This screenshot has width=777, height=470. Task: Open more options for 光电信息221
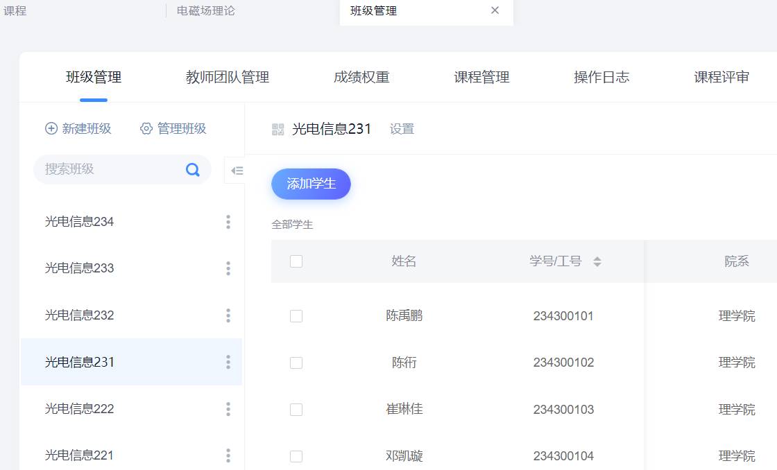(x=228, y=455)
